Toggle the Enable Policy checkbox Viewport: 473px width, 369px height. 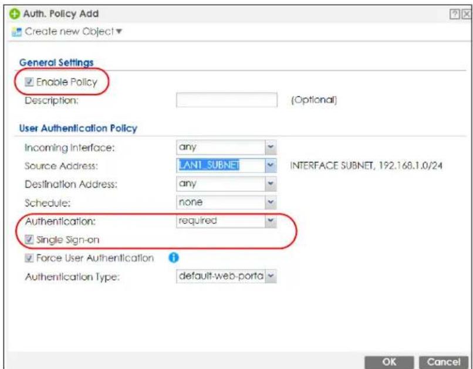point(29,82)
